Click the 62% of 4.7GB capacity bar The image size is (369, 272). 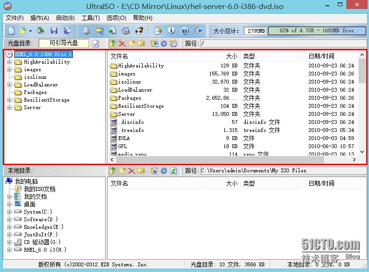[x=317, y=31]
